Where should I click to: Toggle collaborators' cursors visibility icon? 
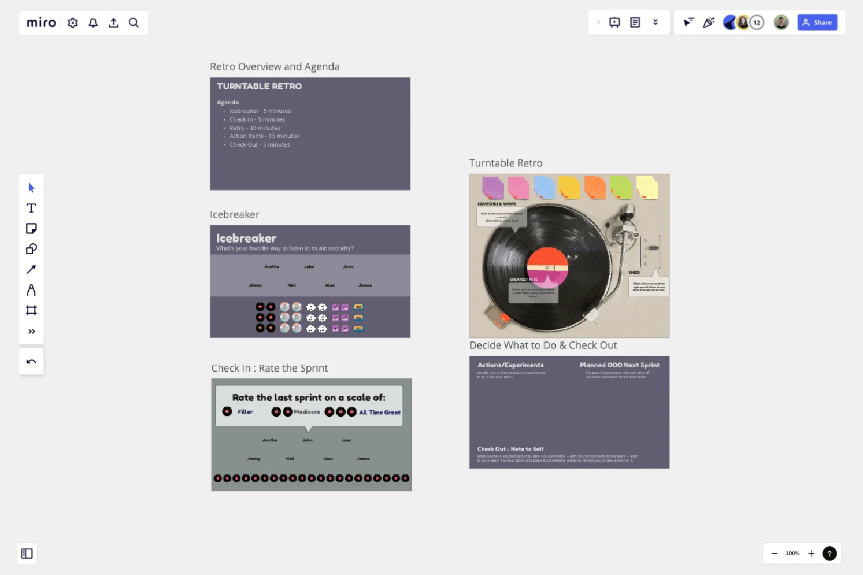[x=689, y=23]
